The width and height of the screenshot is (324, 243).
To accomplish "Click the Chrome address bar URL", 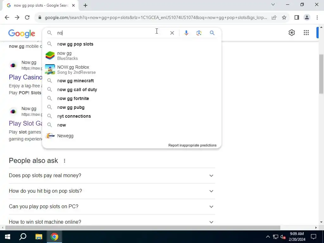I will coord(156,18).
